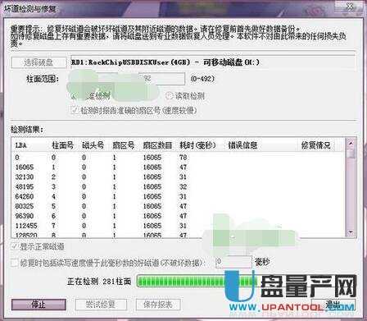Click the LBA column header
The height and width of the screenshot is (321, 367).
tap(30, 145)
